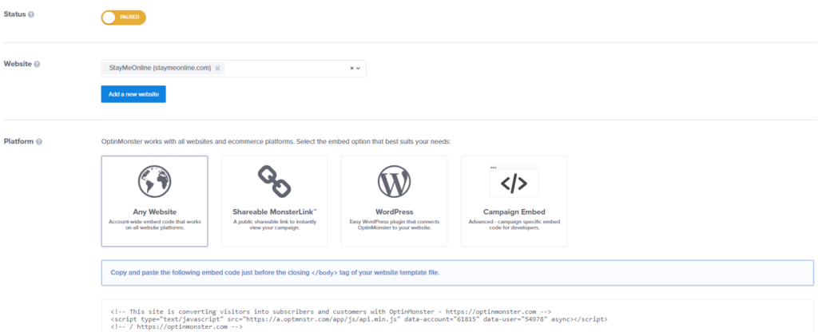Viewport: 818px width, 332px height.
Task: Click the Website label
Action: (18, 64)
